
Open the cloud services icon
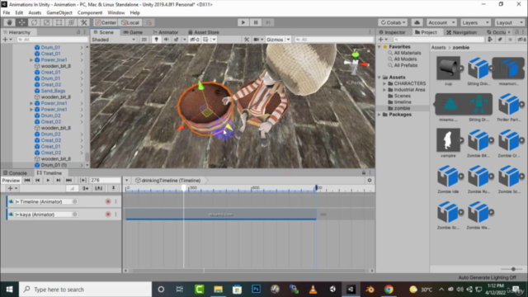pos(417,22)
